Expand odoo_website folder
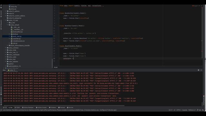This screenshot has width=206, height=116. tap(5, 62)
